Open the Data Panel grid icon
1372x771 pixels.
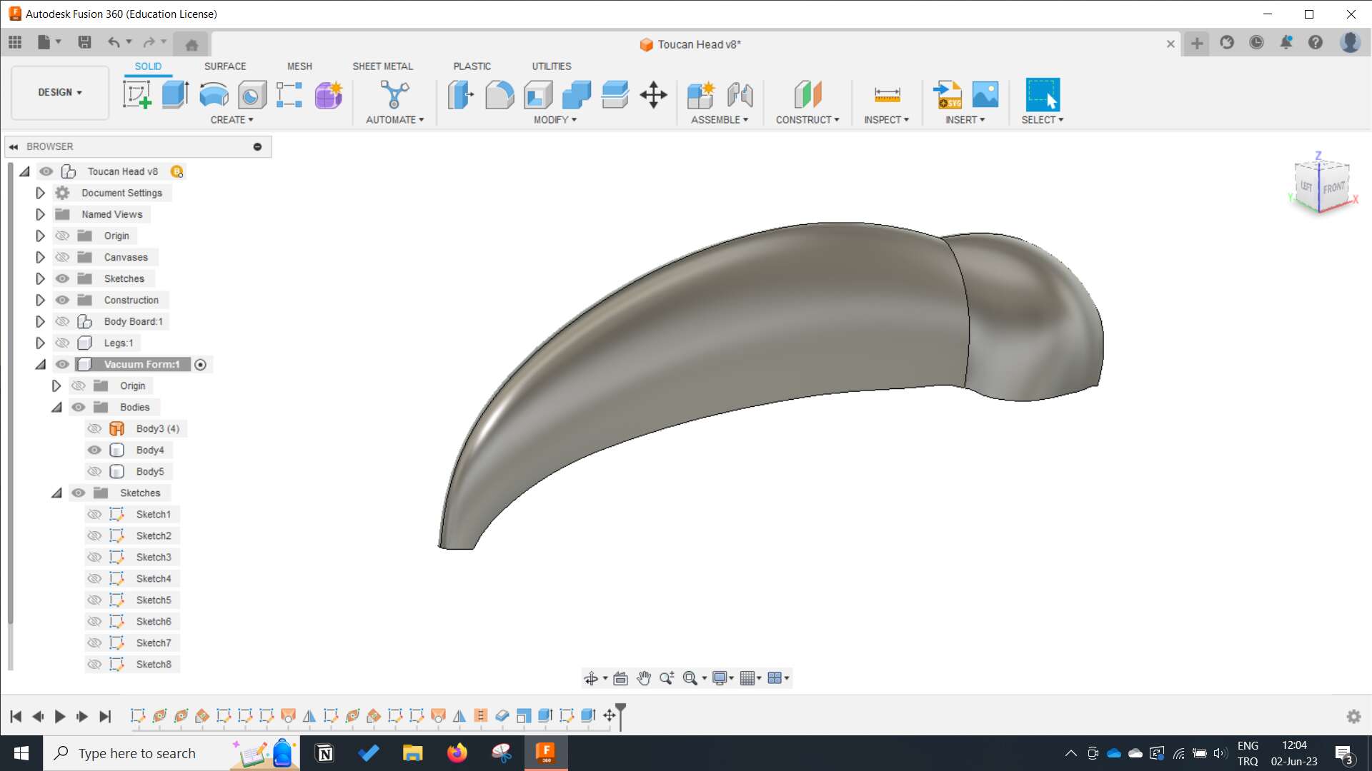[15, 42]
